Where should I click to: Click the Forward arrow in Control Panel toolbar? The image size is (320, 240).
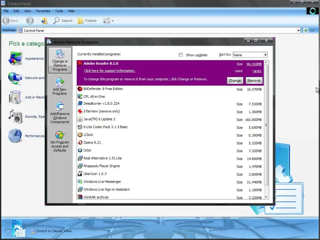pyautogui.click(x=30, y=21)
